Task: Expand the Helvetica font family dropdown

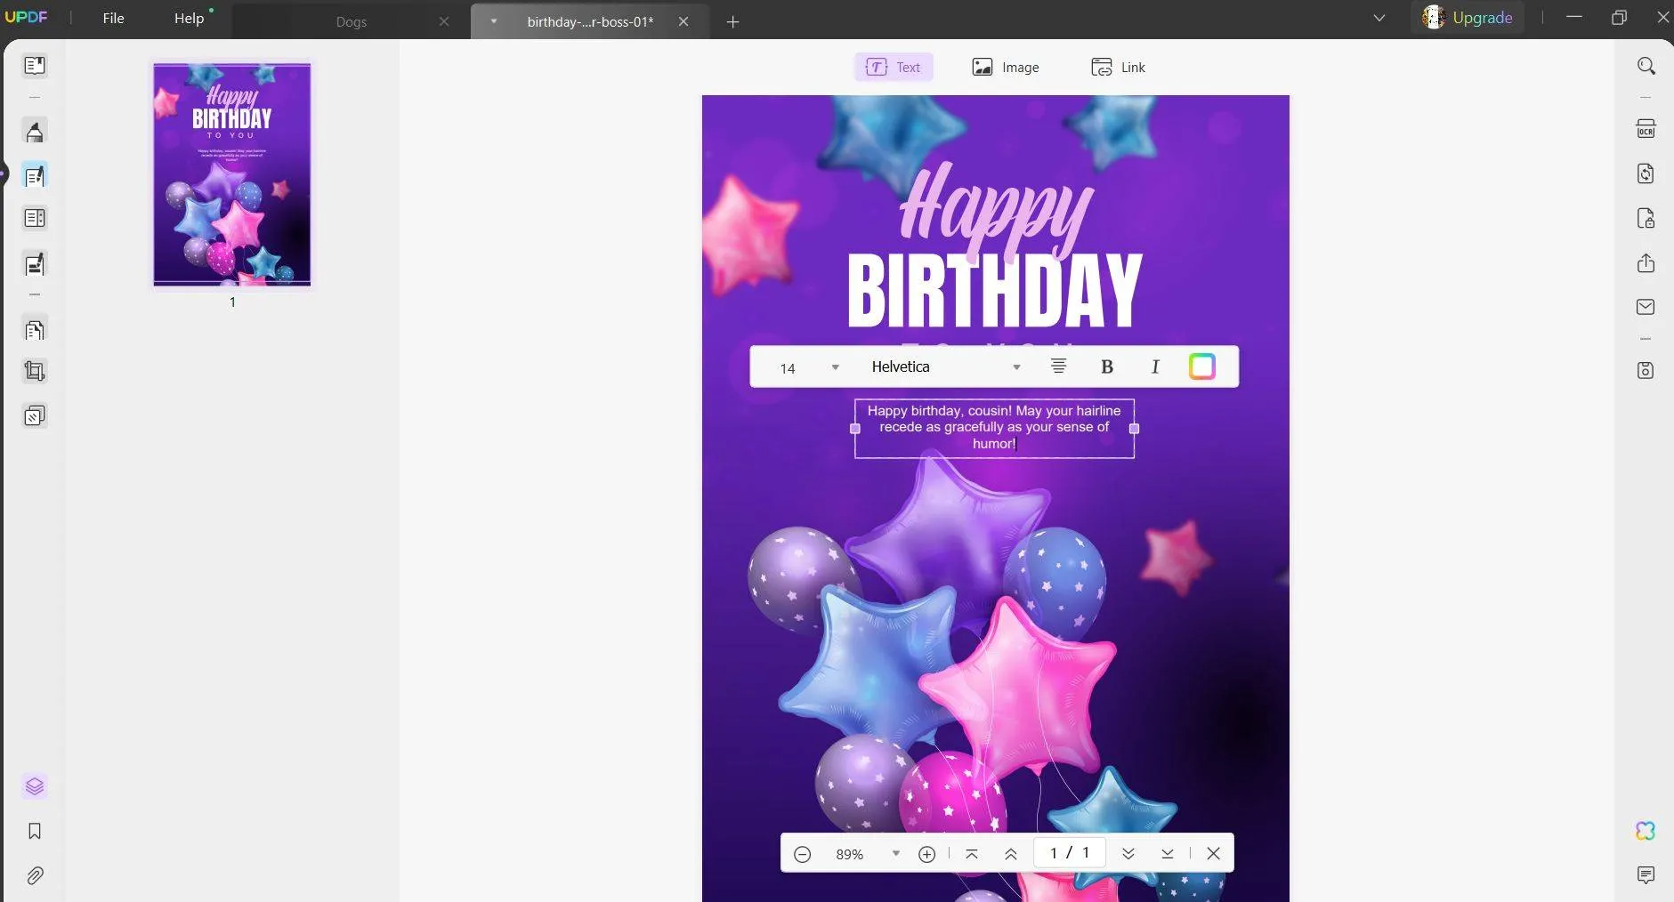Action: (1016, 367)
